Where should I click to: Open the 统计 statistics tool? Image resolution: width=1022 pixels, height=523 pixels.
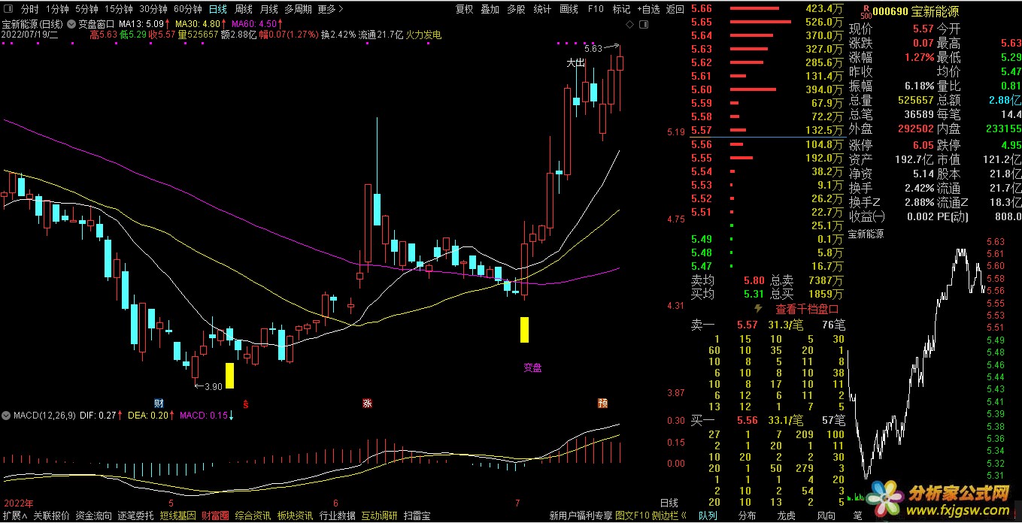click(542, 10)
